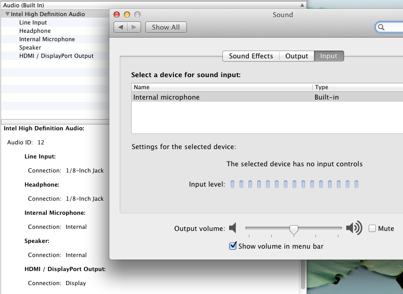The image size is (403, 294).
Task: Click the Audio (Built In) column sort arrow
Action: pyautogui.click(x=301, y=5)
